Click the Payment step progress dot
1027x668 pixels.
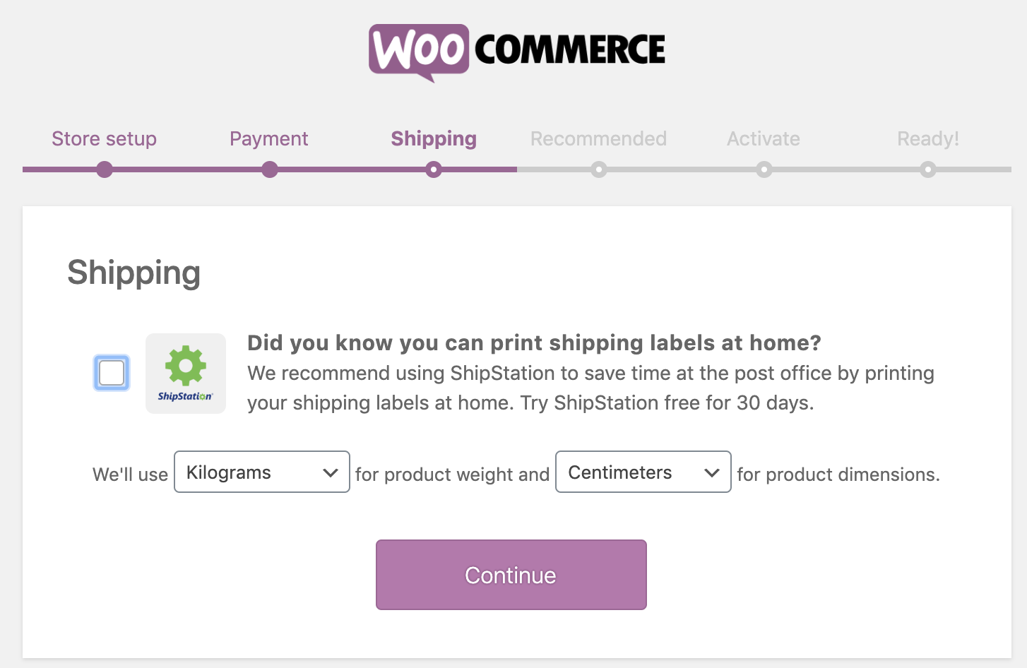tap(269, 169)
